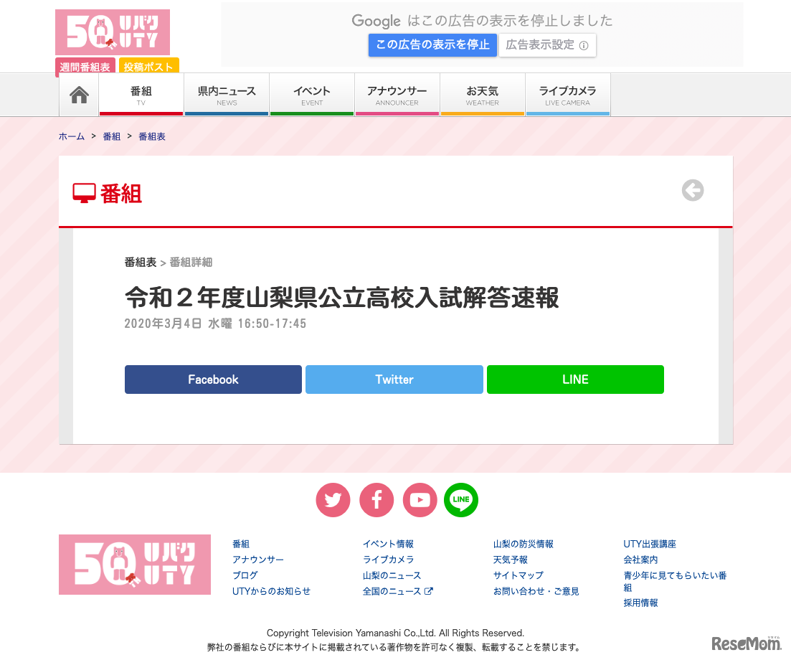Image resolution: width=791 pixels, height=660 pixels.
Task: Open 広告表示設定 in the ad banner
Action: pyautogui.click(x=547, y=44)
